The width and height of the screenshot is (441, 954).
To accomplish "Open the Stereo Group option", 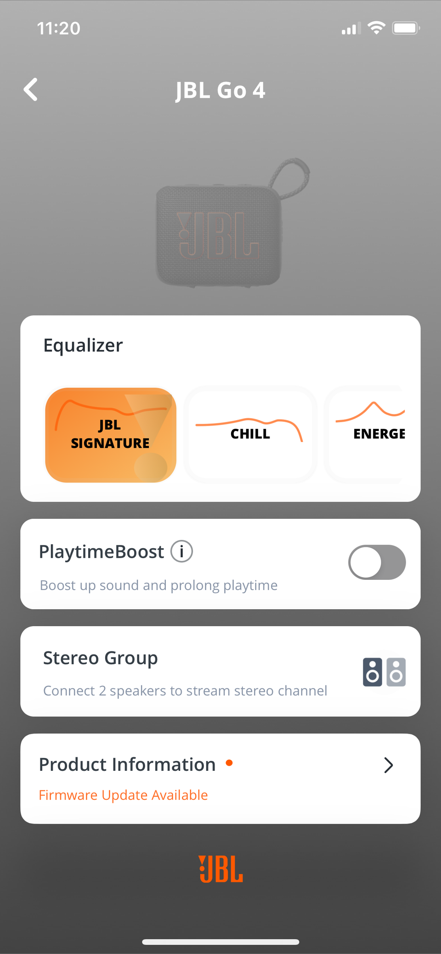I will tap(101, 658).
